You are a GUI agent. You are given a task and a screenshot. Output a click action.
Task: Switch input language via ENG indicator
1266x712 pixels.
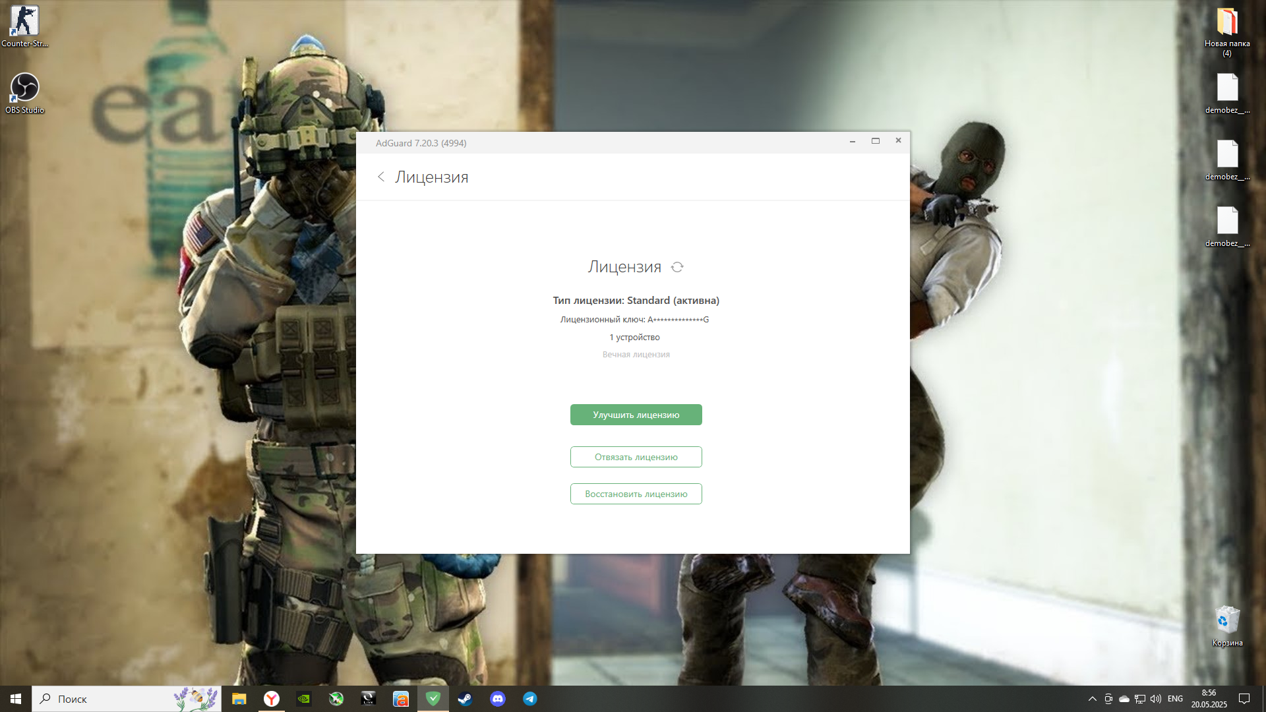pos(1175,699)
